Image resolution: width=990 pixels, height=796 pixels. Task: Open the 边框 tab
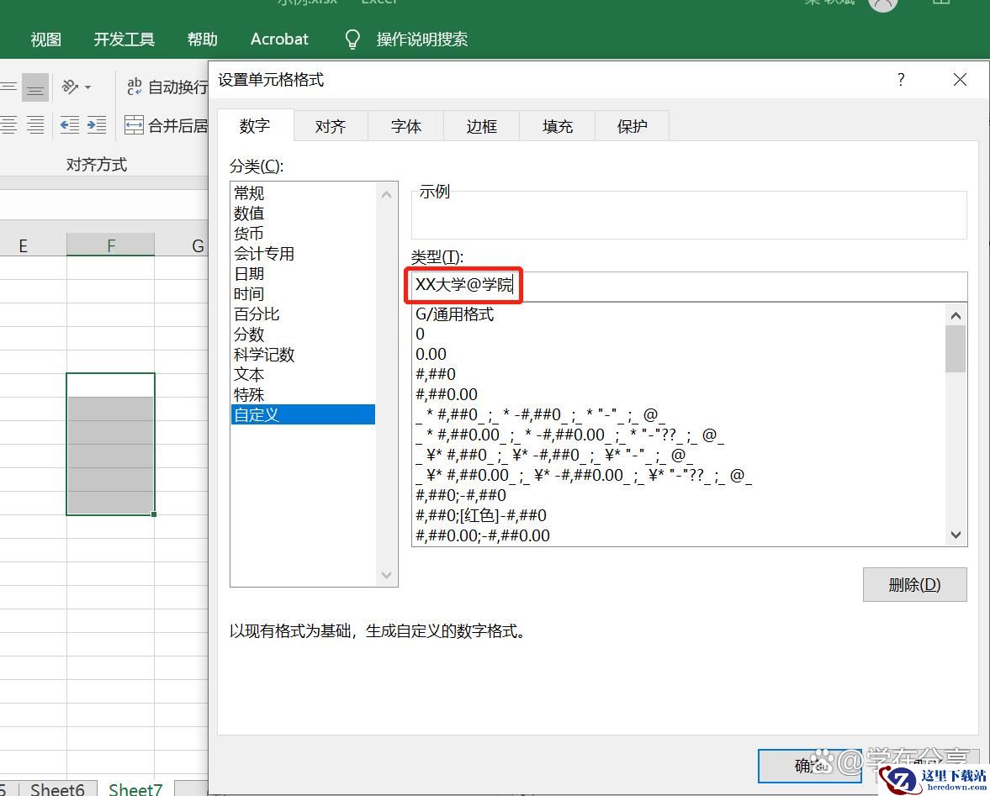482,126
